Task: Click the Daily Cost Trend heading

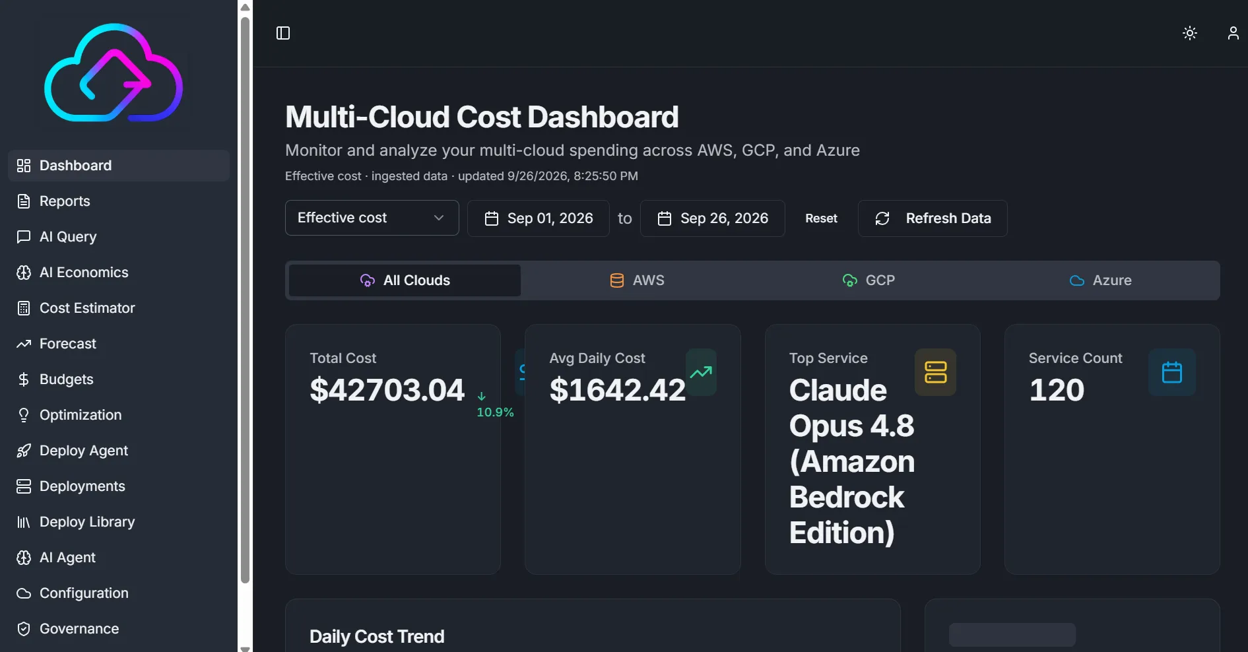Action: (x=377, y=637)
